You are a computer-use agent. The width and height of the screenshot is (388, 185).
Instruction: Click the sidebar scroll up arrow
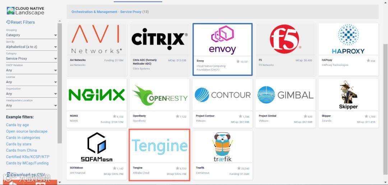60,21
